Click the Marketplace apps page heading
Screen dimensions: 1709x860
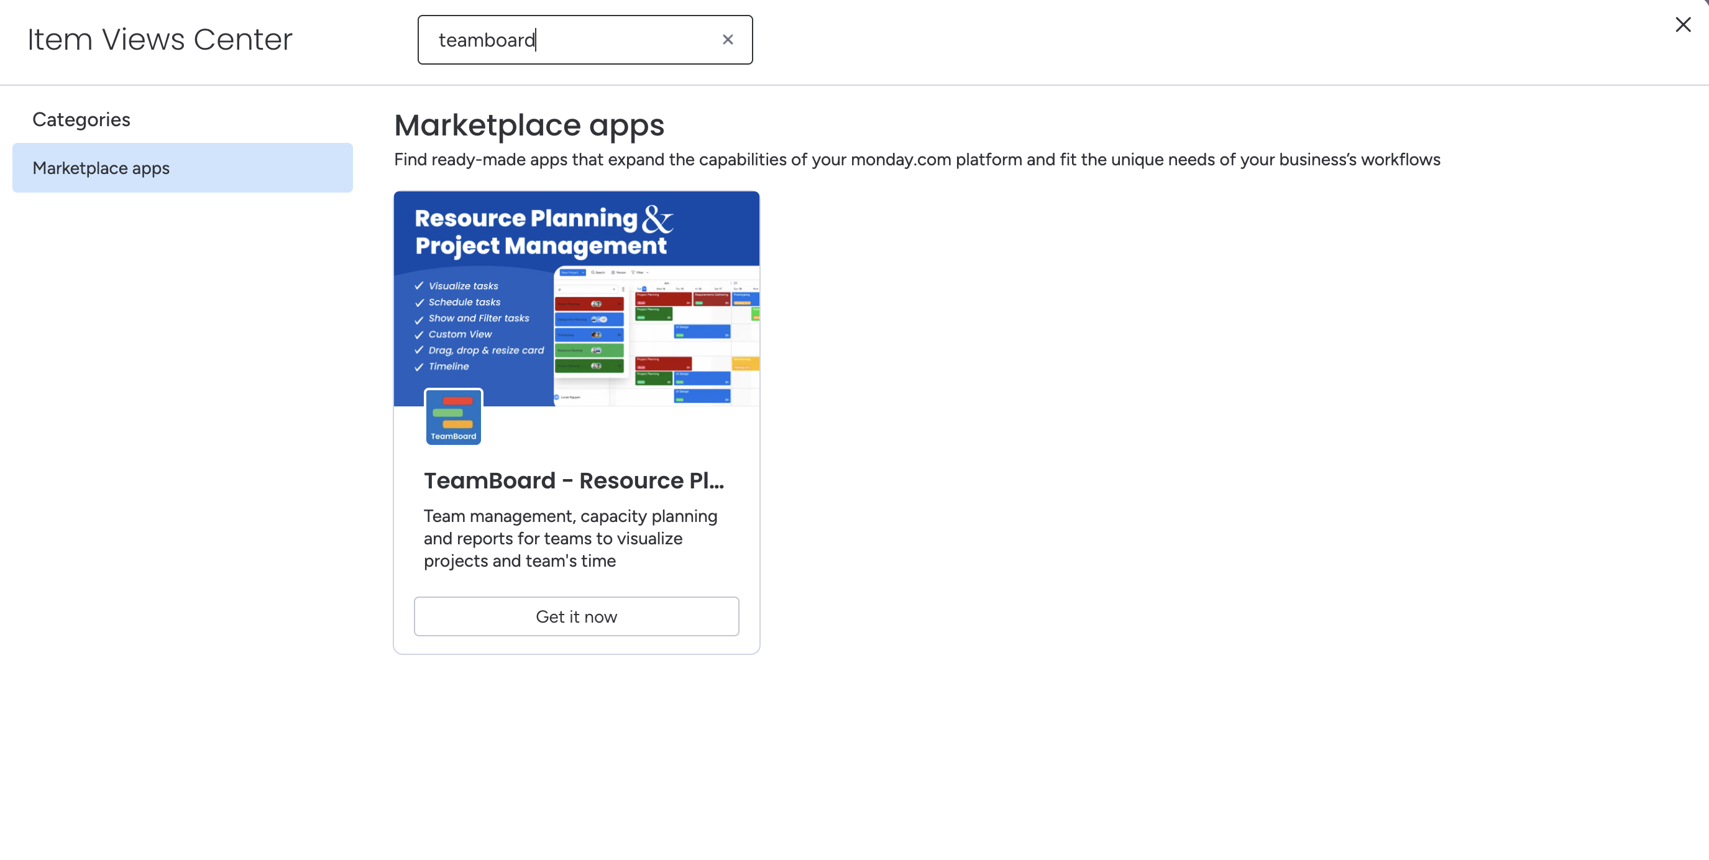pyautogui.click(x=529, y=126)
